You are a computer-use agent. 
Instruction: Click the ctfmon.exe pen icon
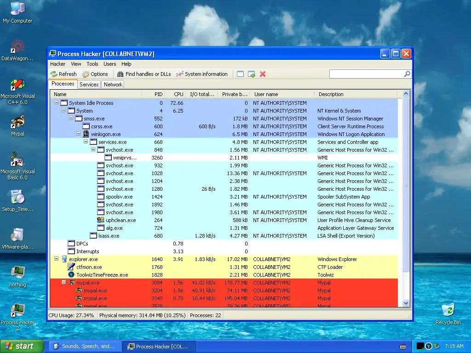[71, 267]
